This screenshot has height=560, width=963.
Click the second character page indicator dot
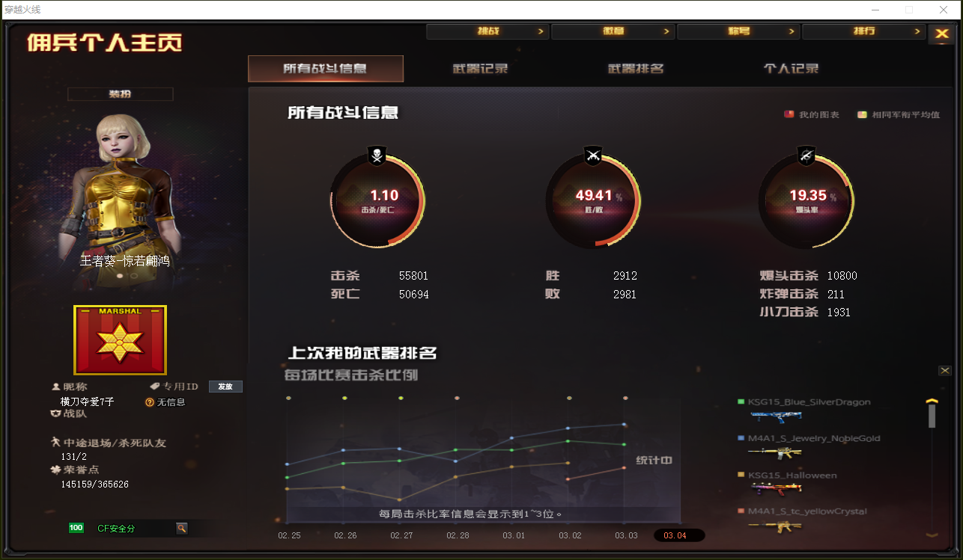click(133, 275)
